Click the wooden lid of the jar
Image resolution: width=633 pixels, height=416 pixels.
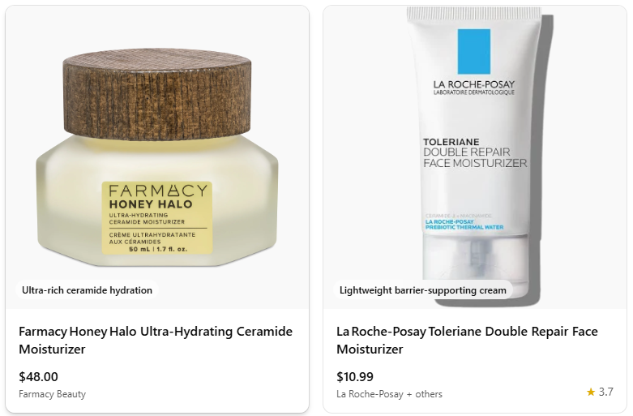(x=157, y=95)
